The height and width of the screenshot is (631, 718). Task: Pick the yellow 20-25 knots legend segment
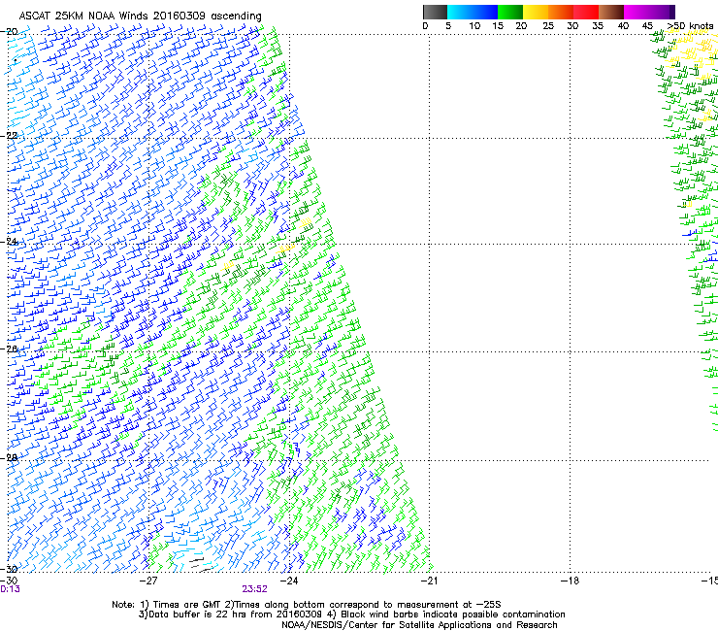pos(536,12)
